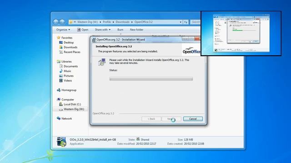This screenshot has height=163, width=291.
Task: Click the Explorer search field
Action: point(196,22)
